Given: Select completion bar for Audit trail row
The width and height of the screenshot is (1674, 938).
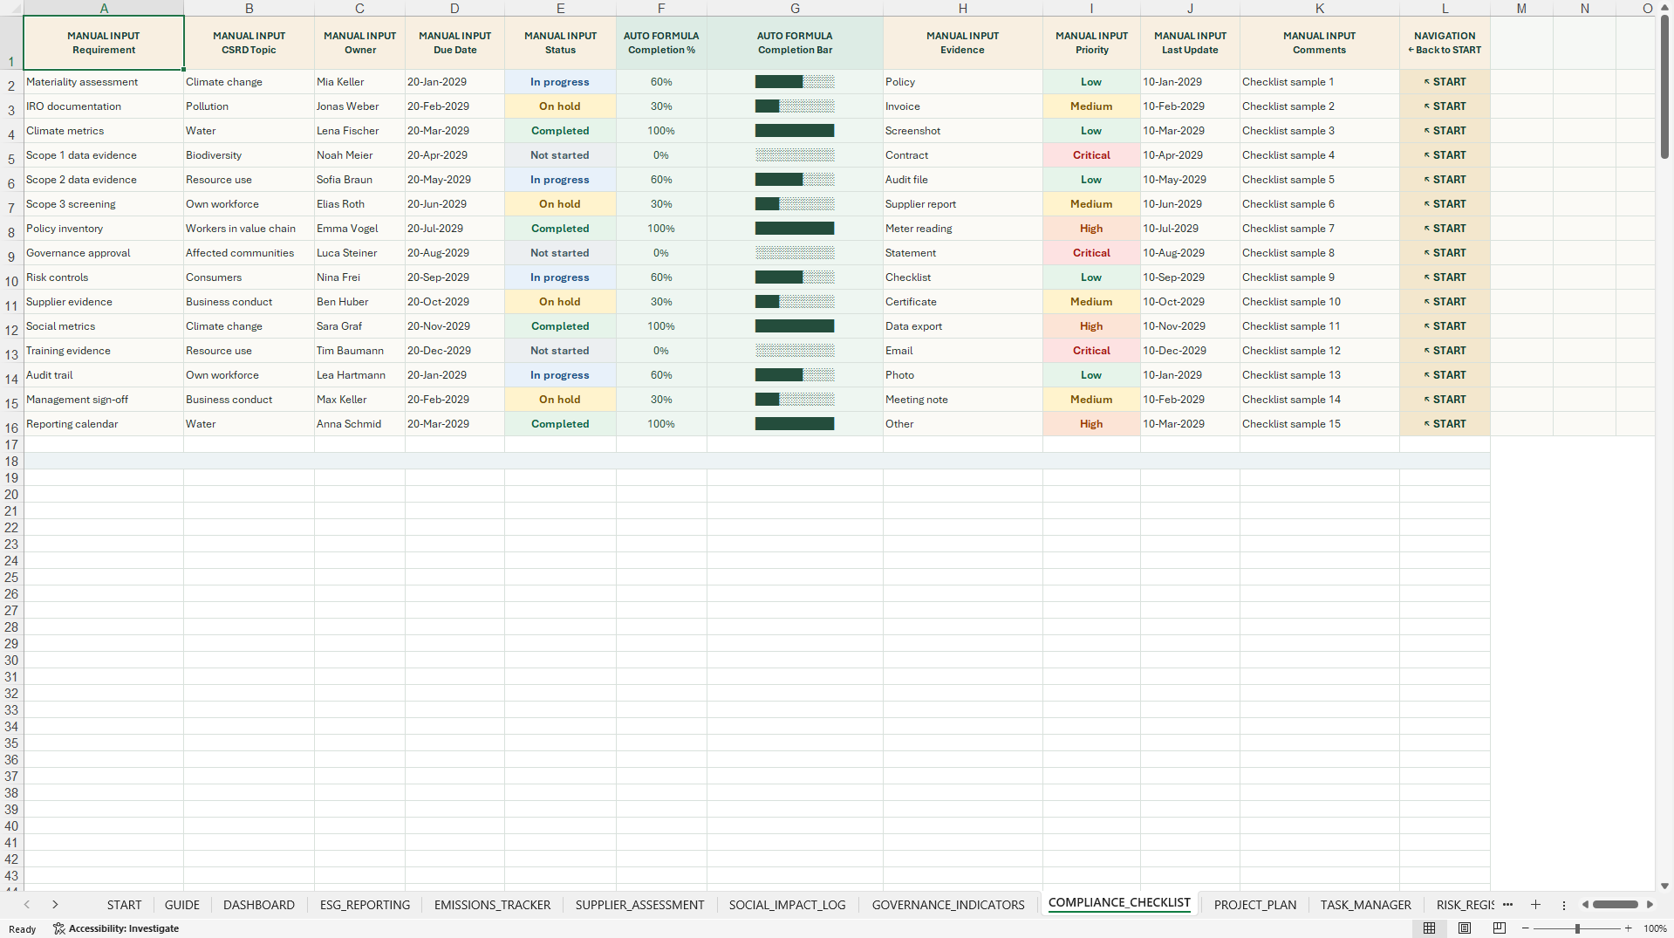Looking at the screenshot, I should (x=795, y=375).
